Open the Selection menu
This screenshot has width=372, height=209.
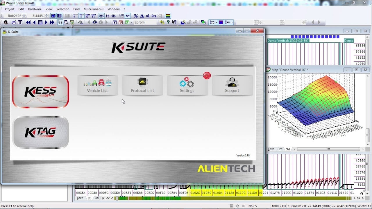click(63, 9)
